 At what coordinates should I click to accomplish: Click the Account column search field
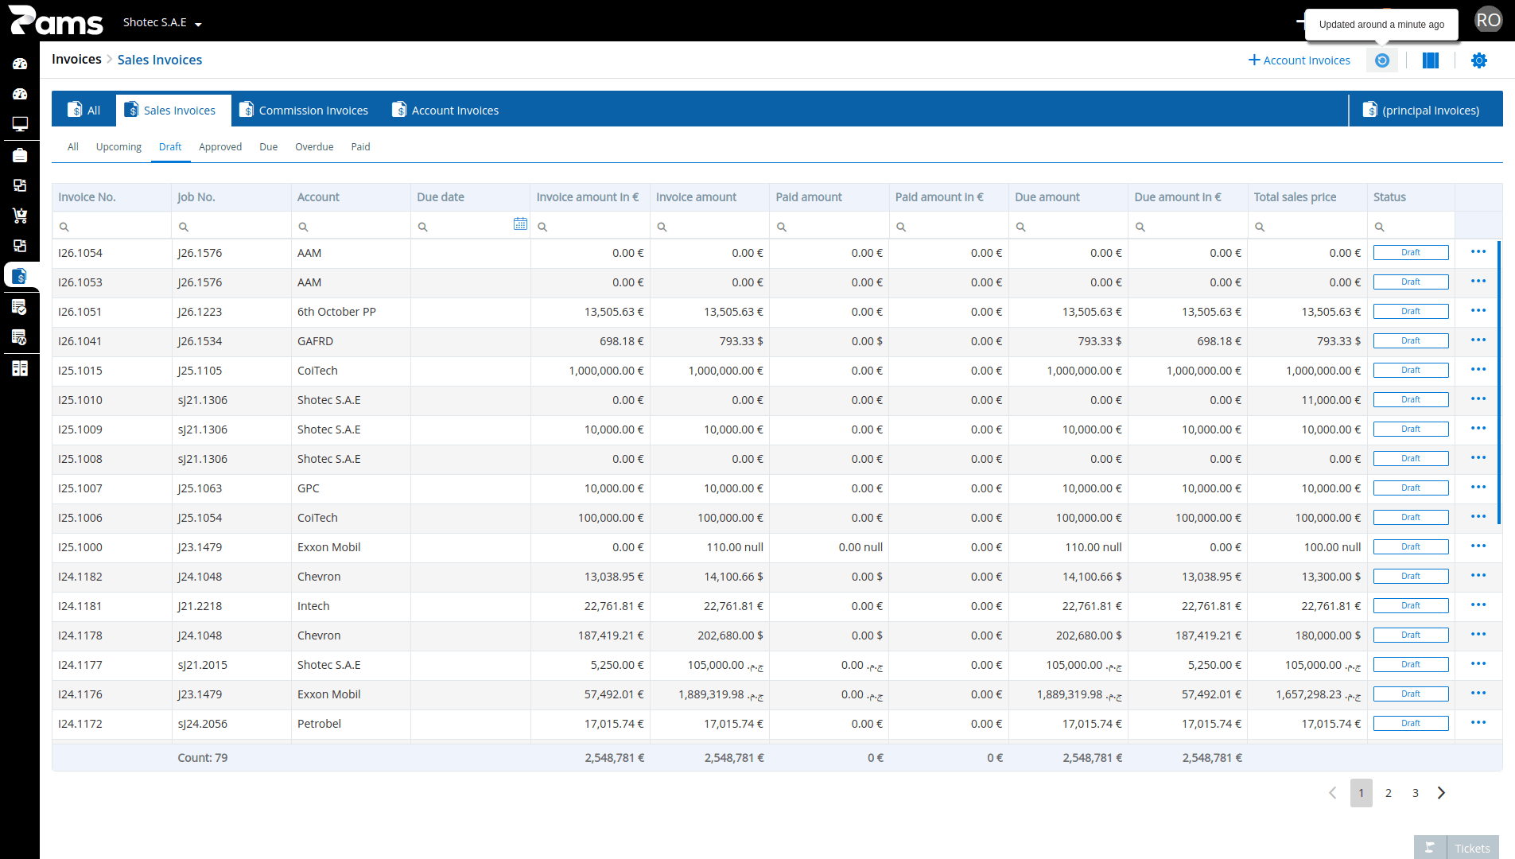click(351, 227)
